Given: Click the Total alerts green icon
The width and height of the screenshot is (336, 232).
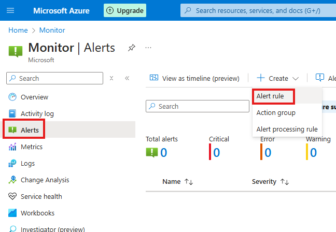Looking at the screenshot, I should click(x=152, y=152).
